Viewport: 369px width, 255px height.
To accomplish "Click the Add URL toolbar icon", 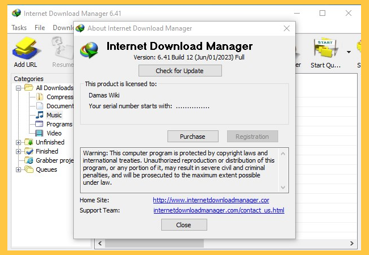I will (26, 48).
